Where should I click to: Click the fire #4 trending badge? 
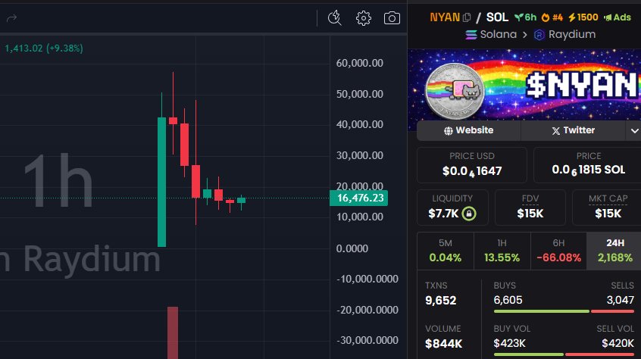point(552,17)
